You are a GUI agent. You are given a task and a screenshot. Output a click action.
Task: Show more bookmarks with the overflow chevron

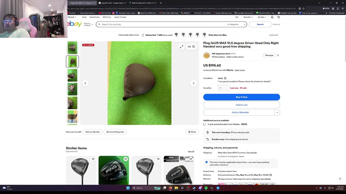326,13
